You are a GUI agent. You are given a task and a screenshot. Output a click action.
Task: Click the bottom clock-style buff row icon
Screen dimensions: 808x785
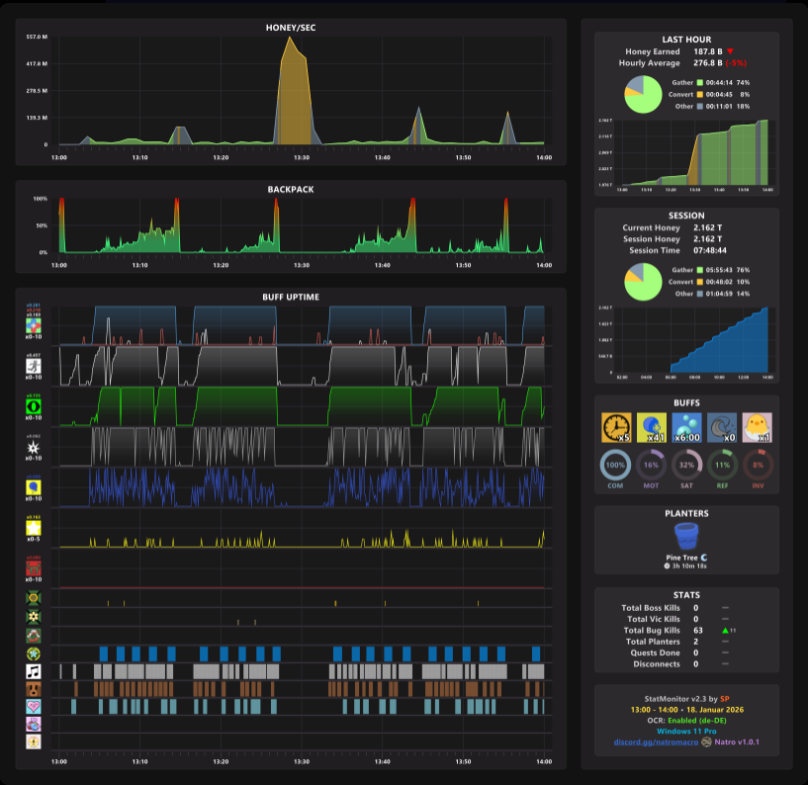34,741
